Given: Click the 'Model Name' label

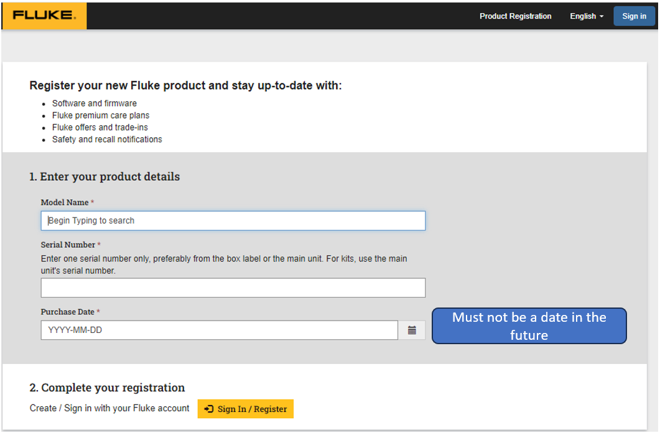Looking at the screenshot, I should pos(65,203).
